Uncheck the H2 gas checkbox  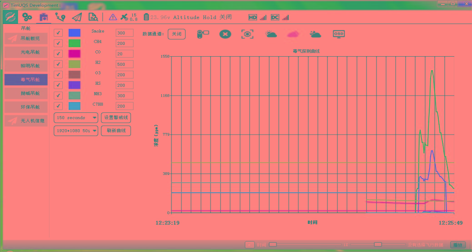[58, 64]
